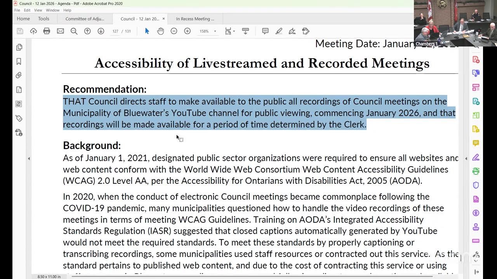The height and width of the screenshot is (279, 497).
Task: Switch to the Tools tab
Action: pos(43,19)
